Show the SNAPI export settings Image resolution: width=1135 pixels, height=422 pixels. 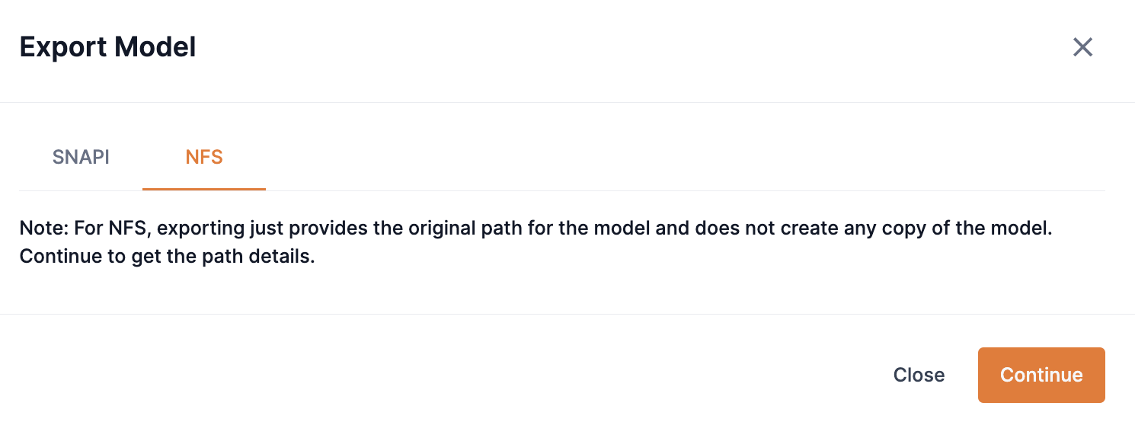click(81, 158)
